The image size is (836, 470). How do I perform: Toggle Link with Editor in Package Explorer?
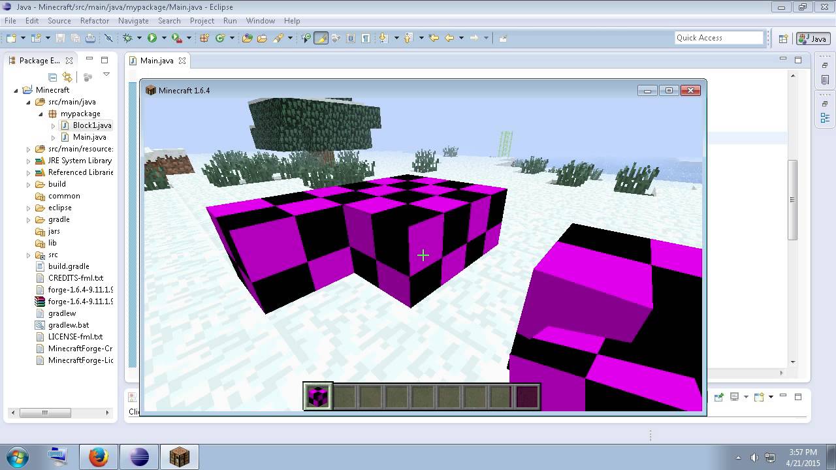pyautogui.click(x=67, y=77)
